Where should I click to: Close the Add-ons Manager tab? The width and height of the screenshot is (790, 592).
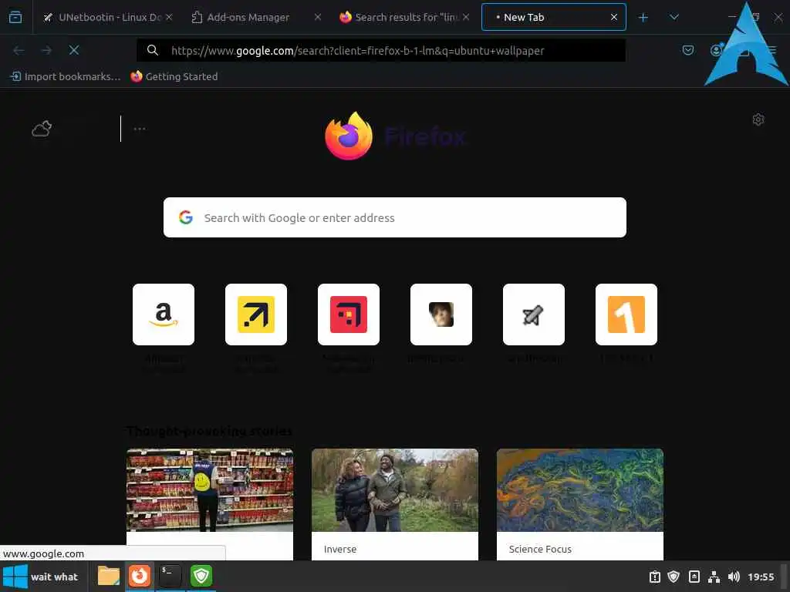[317, 17]
